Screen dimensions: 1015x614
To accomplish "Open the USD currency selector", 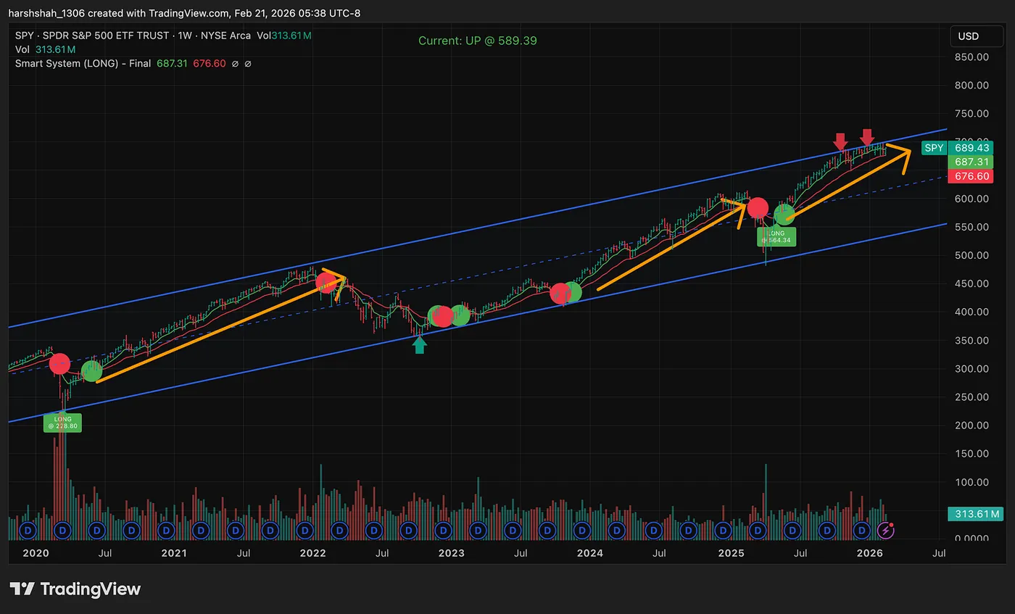I will click(977, 36).
